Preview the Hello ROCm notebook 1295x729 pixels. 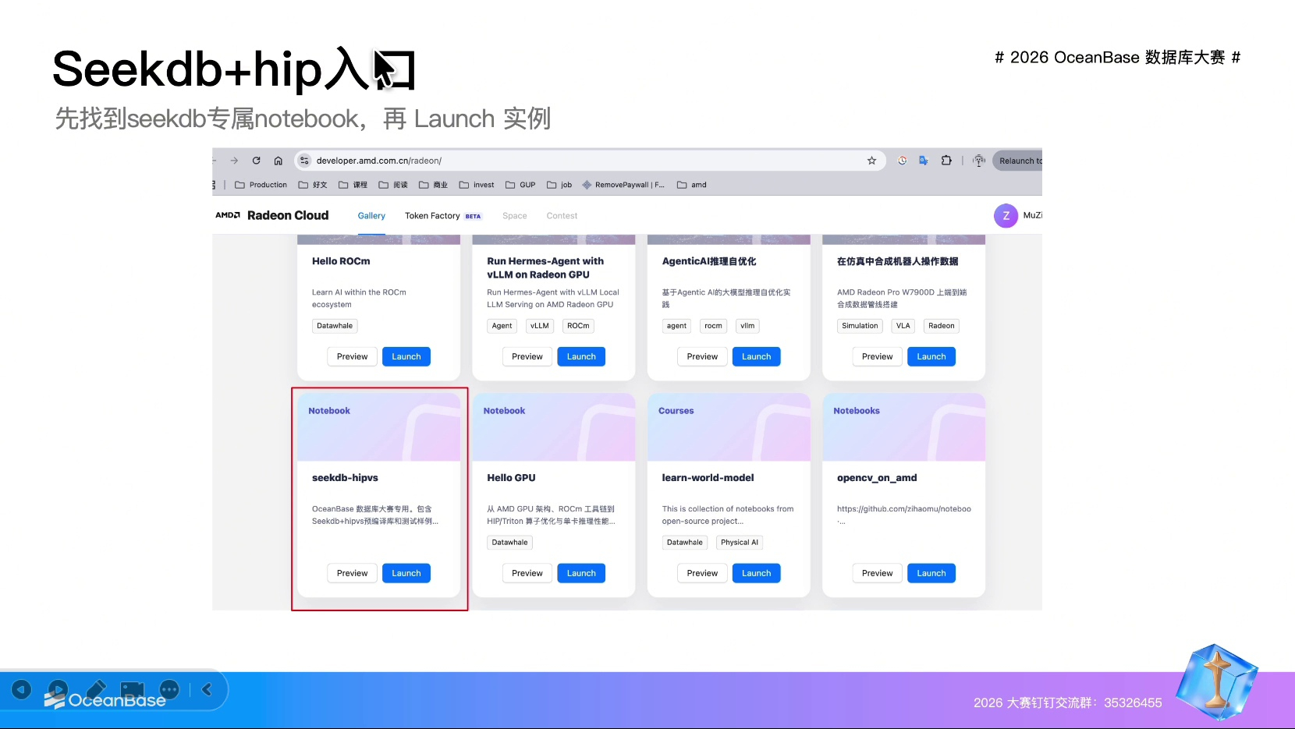pyautogui.click(x=352, y=356)
